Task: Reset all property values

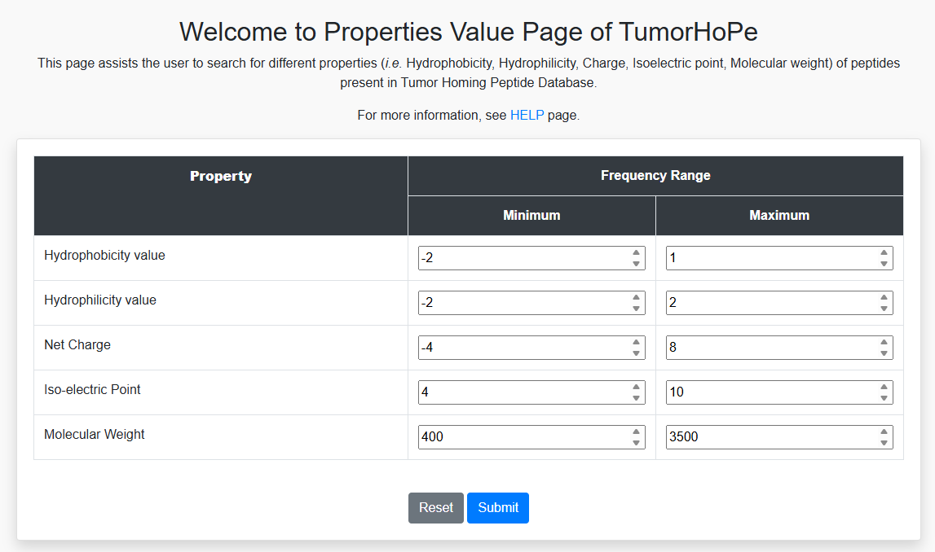Action: coord(435,507)
